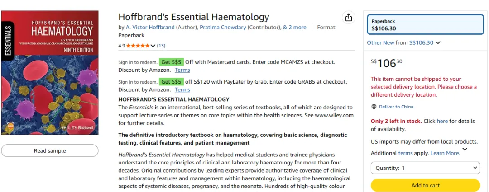Click the Learn More link
Viewport: 489px width, 192px height.
coord(445,153)
